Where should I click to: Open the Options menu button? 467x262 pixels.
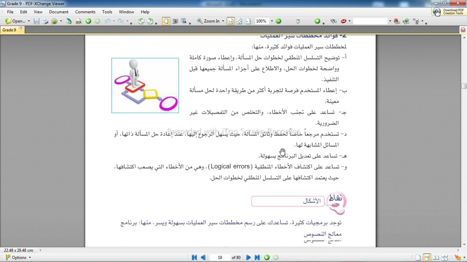coord(18,257)
